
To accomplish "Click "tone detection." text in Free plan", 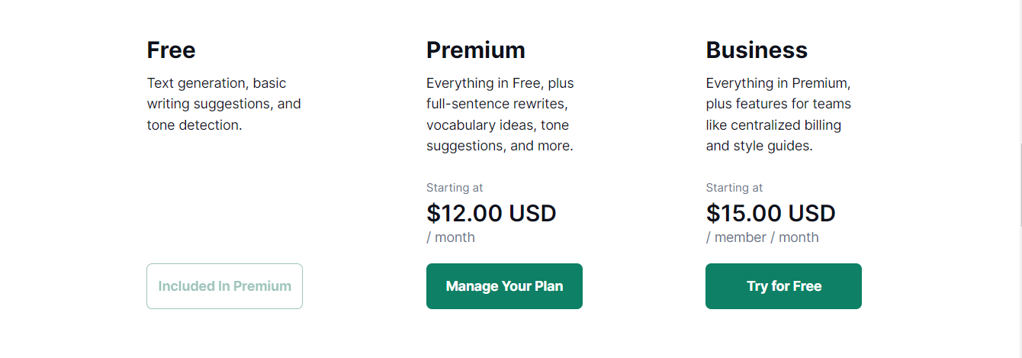I will pyautogui.click(x=194, y=125).
